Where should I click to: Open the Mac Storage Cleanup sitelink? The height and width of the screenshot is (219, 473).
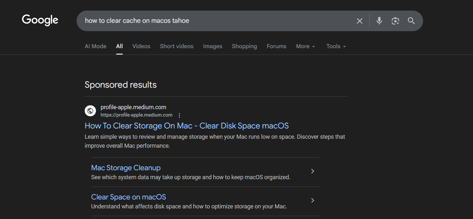click(x=126, y=168)
